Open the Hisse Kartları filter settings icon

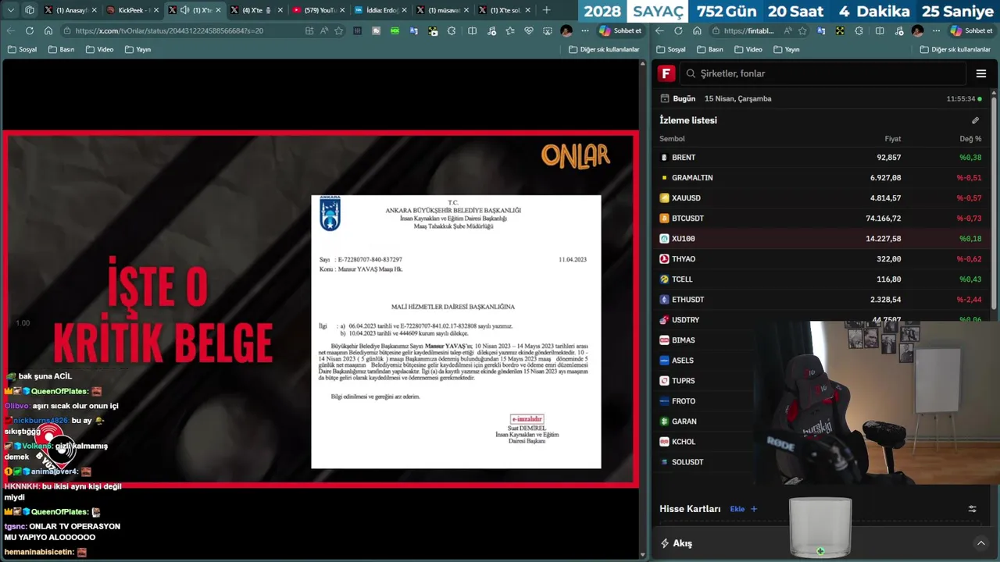tap(972, 509)
